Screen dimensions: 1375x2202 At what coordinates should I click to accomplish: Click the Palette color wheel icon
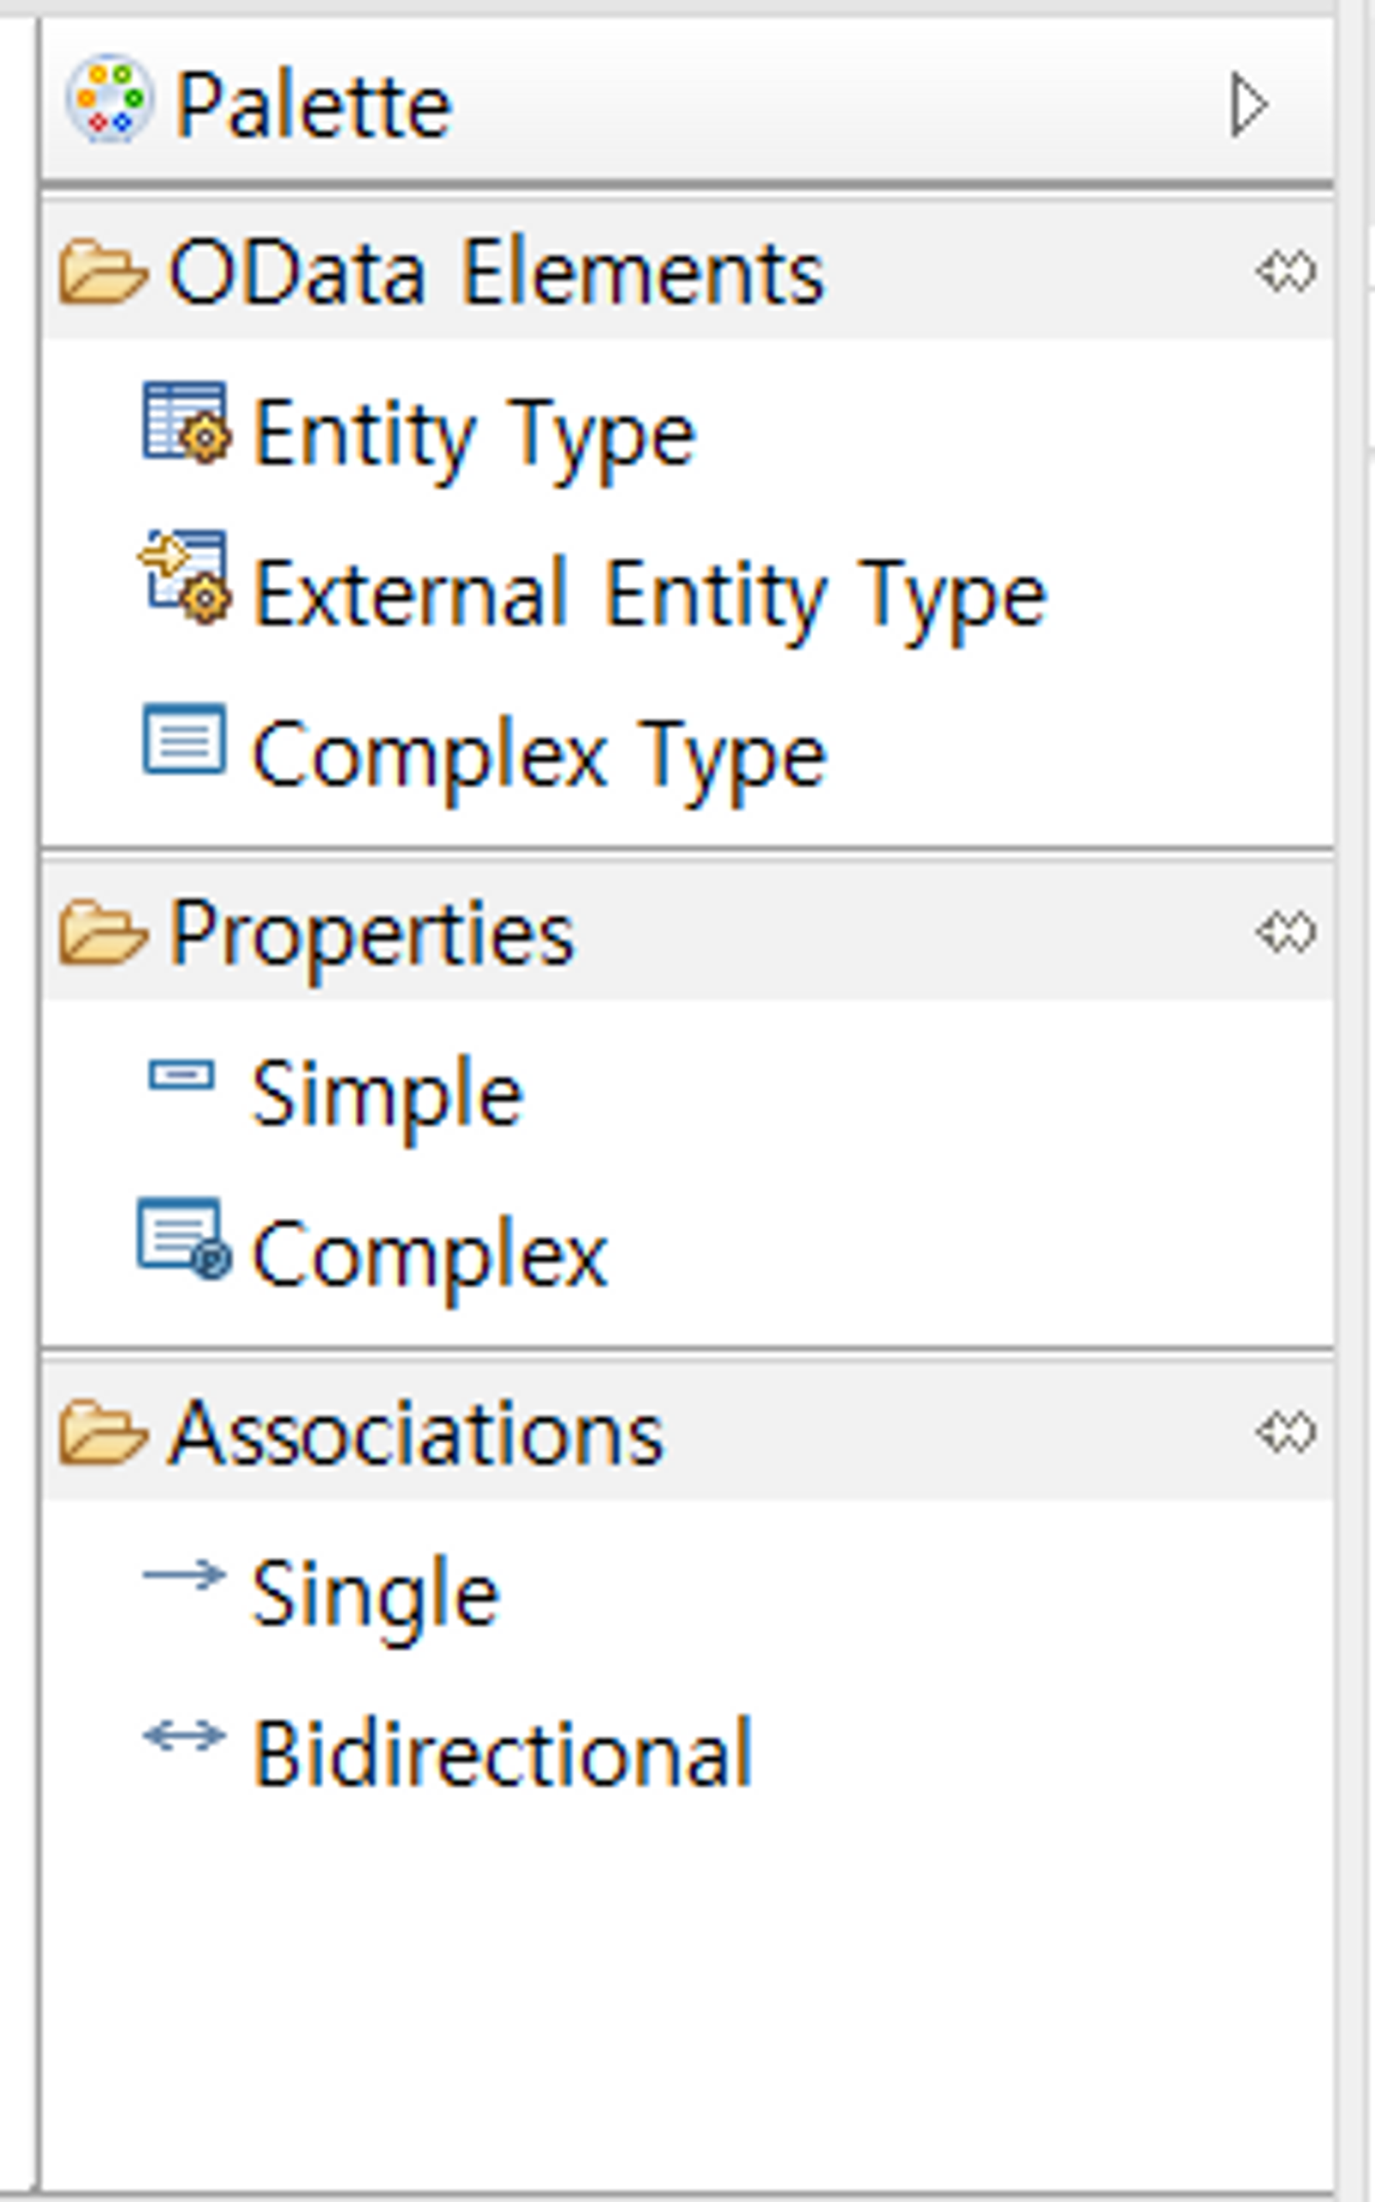109,99
